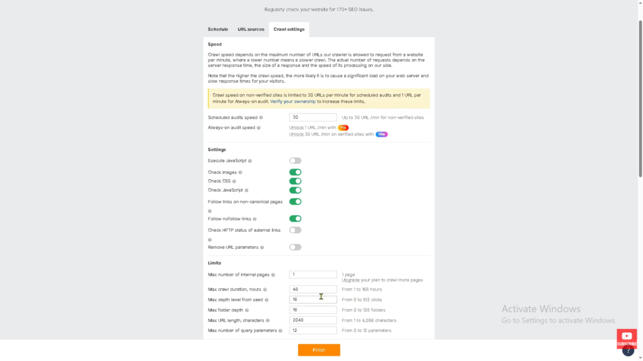Click help icon next to Max crawl duration
Viewport: 643px width, 361px height.
pyautogui.click(x=265, y=290)
